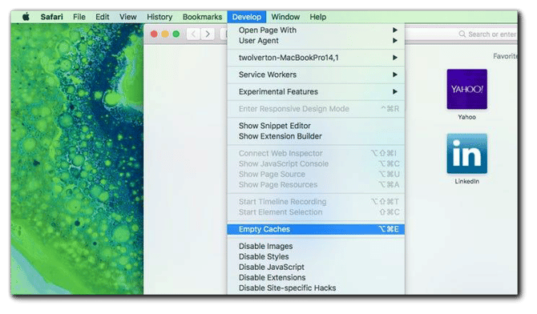Expand the User Agent submenu
This screenshot has width=537, height=314.
316,41
